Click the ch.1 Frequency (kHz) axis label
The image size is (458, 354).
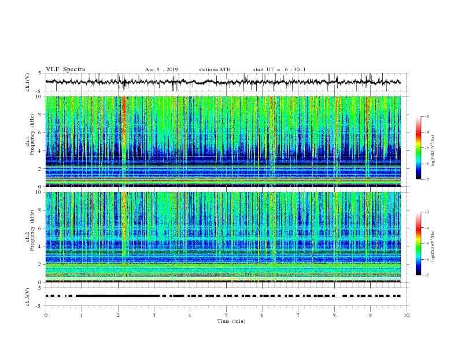29,134
